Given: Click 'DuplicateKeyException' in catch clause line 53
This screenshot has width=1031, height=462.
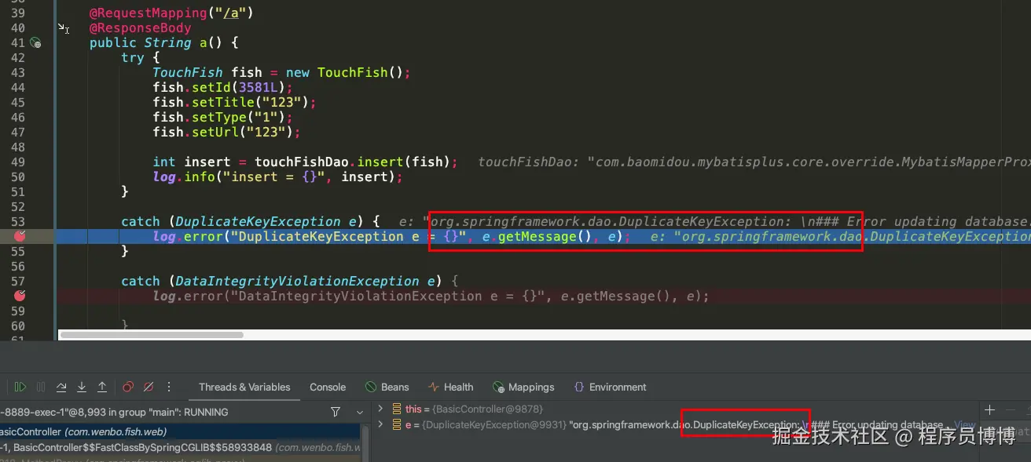Looking at the screenshot, I should (x=259, y=221).
